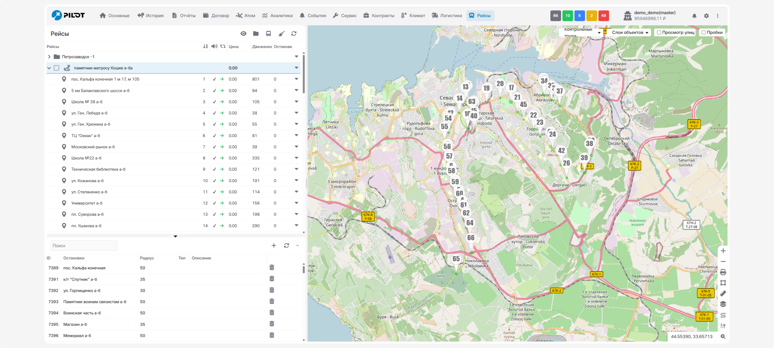Click the bus icon in Рейсы toolbar
This screenshot has width=774, height=348.
268,34
